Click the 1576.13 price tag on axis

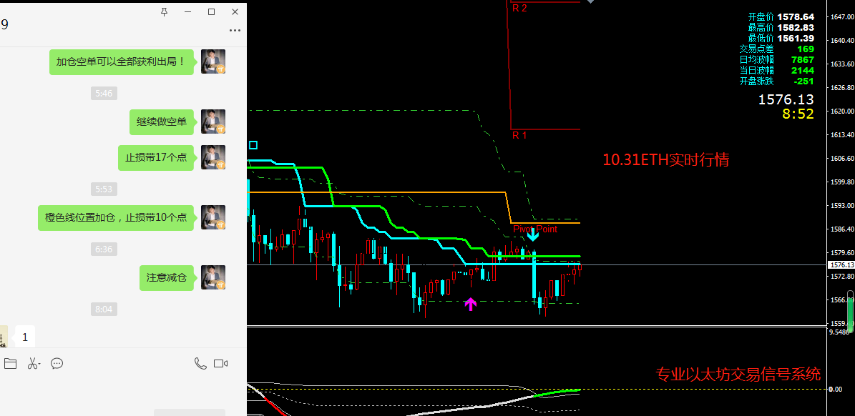click(841, 265)
